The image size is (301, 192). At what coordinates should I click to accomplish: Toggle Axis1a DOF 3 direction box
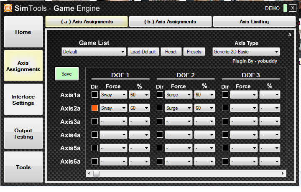point(225,95)
